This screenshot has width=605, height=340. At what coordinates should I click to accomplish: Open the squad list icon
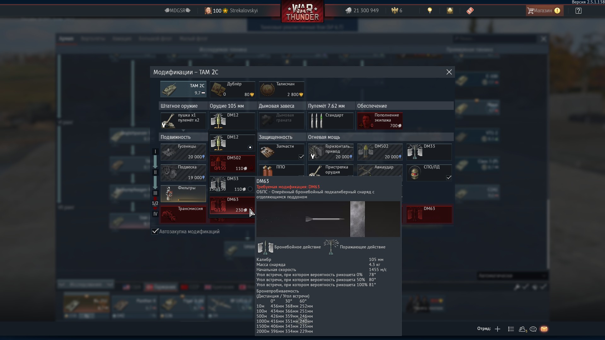click(x=511, y=329)
